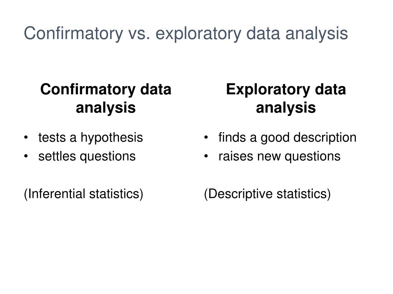
Task: Click the bullet dot before 'tests a hypothesis'
Action: tap(26, 137)
